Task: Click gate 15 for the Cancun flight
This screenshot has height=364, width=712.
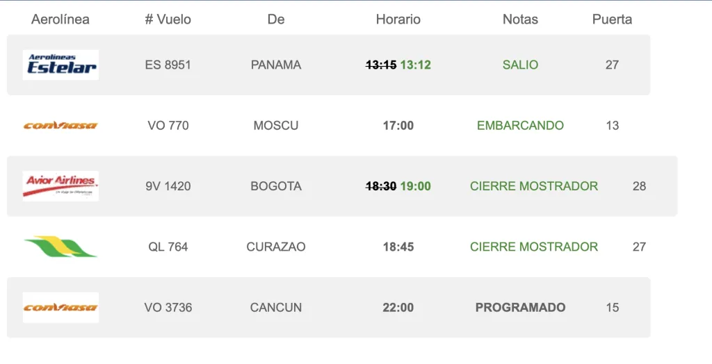Action: click(612, 307)
